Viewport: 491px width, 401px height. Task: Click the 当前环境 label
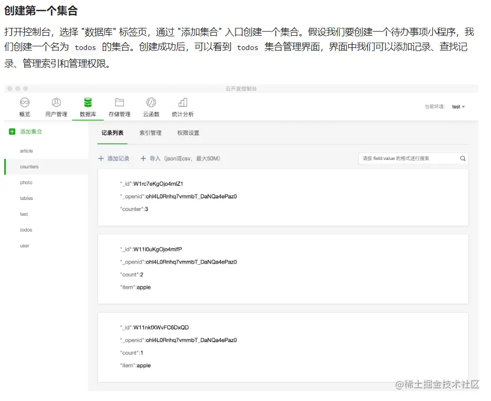tap(435, 107)
